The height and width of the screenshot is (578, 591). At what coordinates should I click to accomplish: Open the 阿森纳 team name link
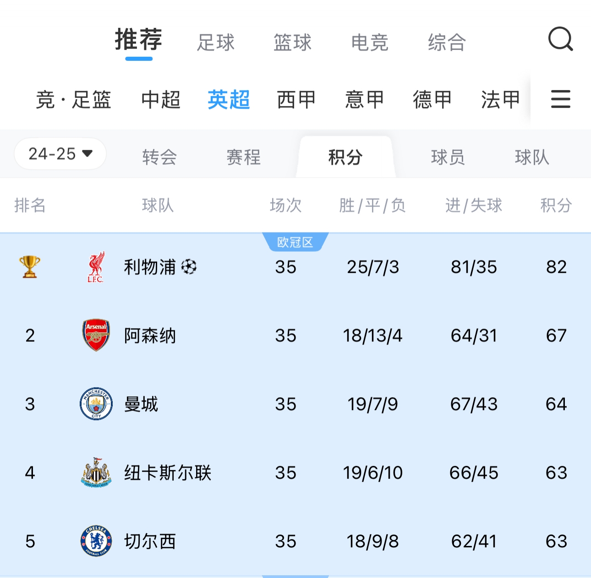click(x=150, y=335)
